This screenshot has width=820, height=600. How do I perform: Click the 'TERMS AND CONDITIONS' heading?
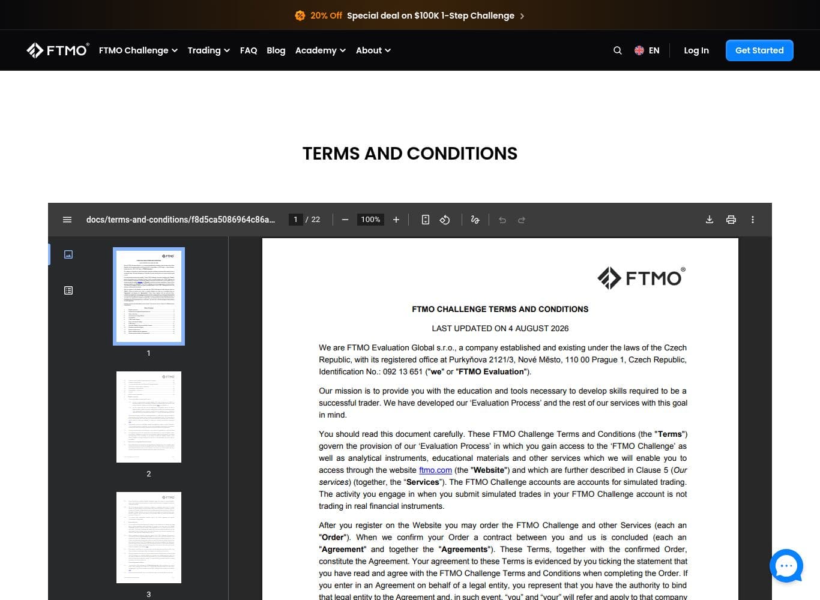click(x=410, y=154)
